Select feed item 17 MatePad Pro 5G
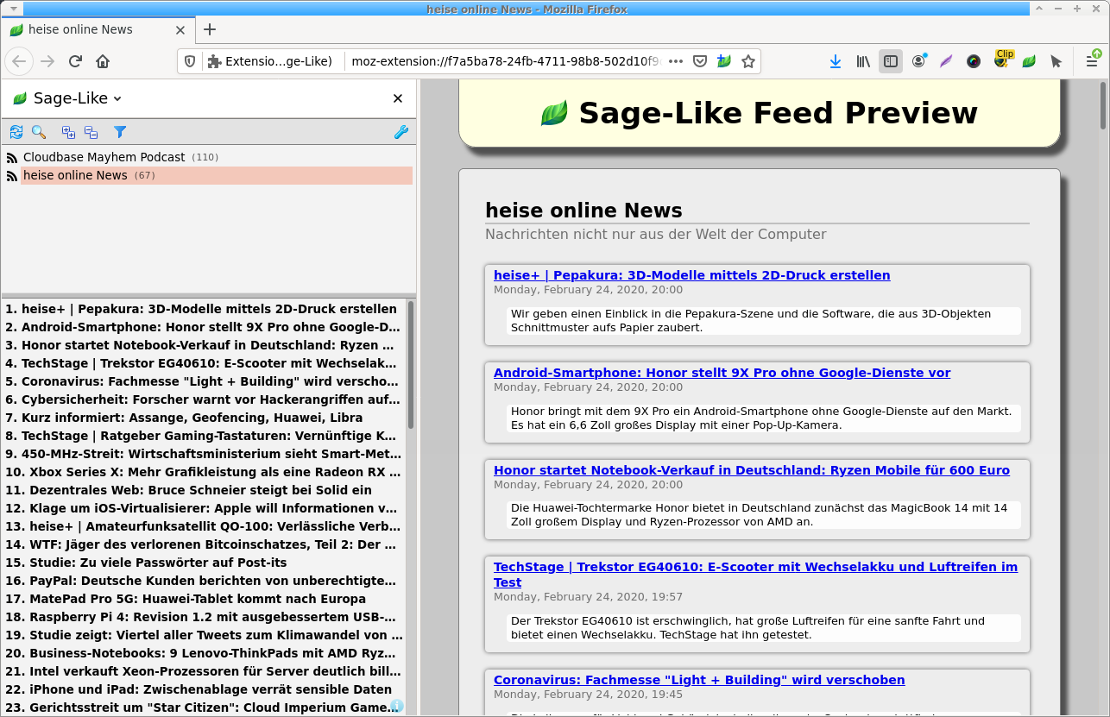Image resolution: width=1110 pixels, height=717 pixels. pos(204,599)
